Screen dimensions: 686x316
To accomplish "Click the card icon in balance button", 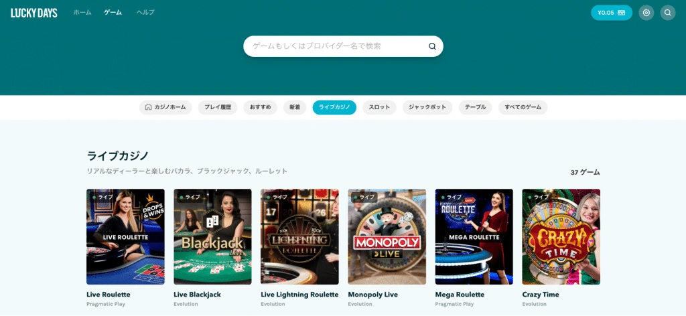I will point(621,13).
